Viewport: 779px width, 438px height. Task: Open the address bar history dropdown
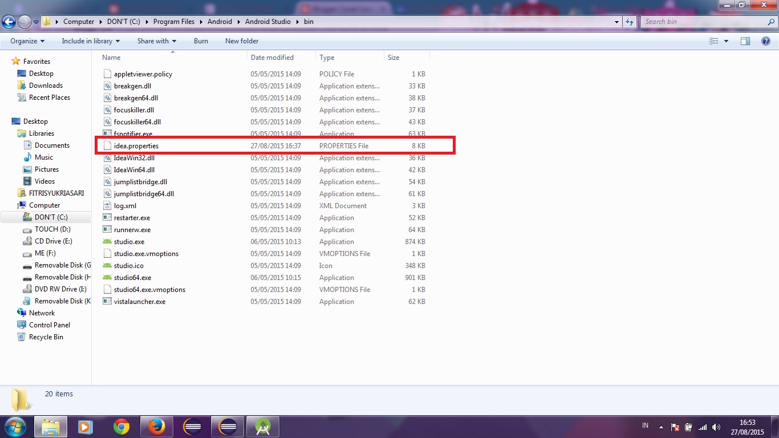[x=617, y=22]
